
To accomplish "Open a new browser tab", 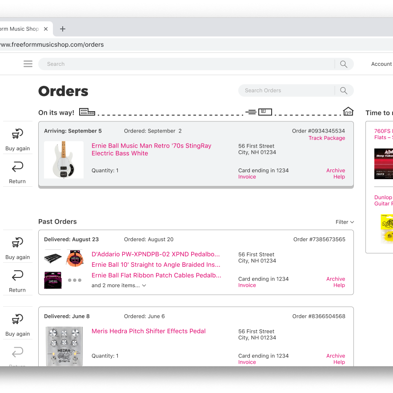I will pos(63,29).
